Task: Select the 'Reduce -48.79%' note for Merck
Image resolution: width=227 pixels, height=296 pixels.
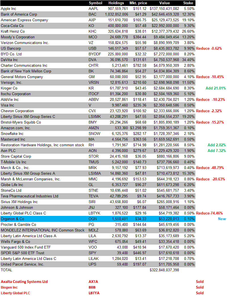Action: (210, 168)
